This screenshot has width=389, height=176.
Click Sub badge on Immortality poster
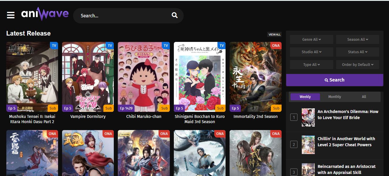(276, 108)
